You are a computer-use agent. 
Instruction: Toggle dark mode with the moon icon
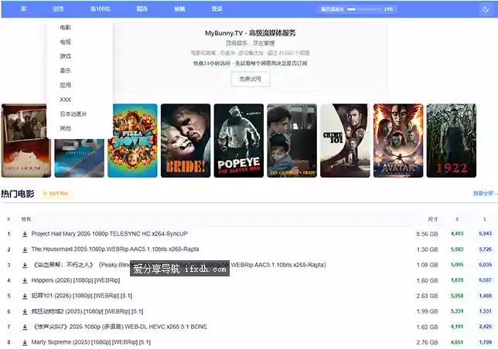[x=486, y=9]
